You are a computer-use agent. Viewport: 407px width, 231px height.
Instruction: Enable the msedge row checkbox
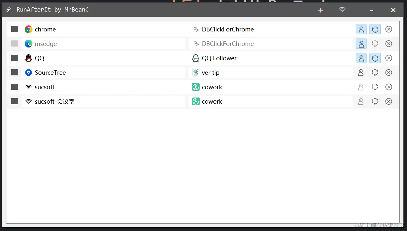pyautogui.click(x=14, y=44)
